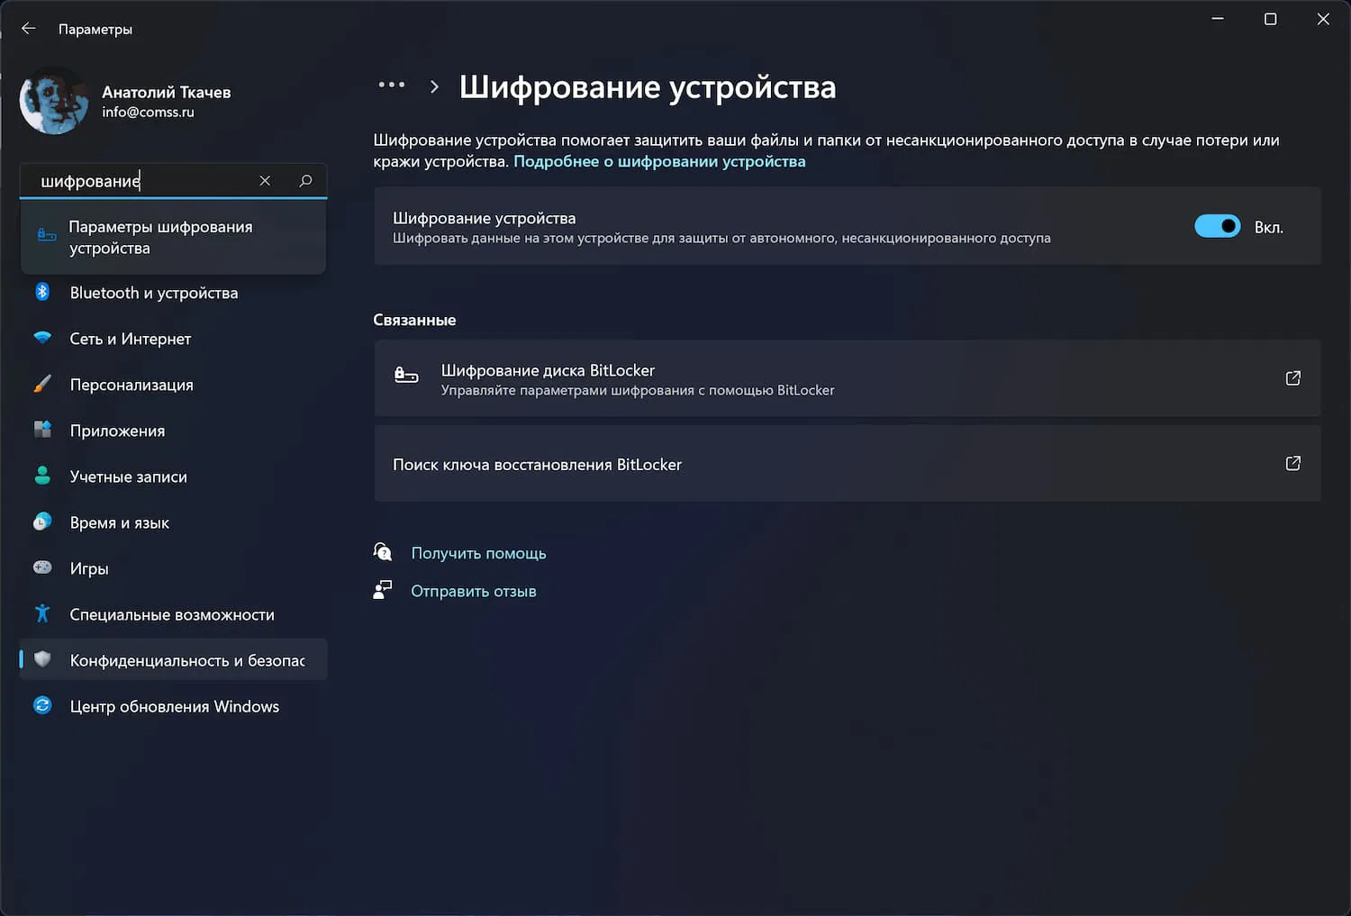Open Время и язык settings
This screenshot has height=916, width=1351.
(173, 522)
